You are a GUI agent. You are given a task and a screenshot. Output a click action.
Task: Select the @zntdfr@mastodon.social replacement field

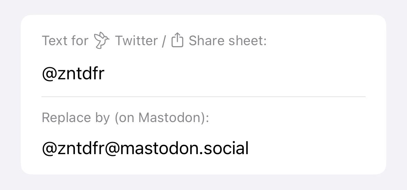(x=203, y=148)
